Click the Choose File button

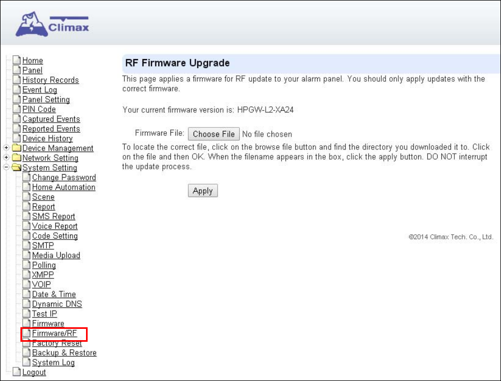214,134
